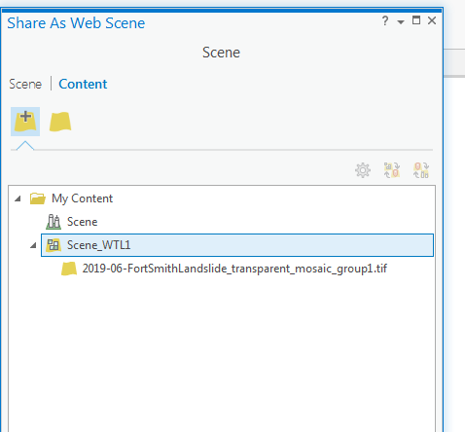Switch to the Content tab

pos(83,84)
